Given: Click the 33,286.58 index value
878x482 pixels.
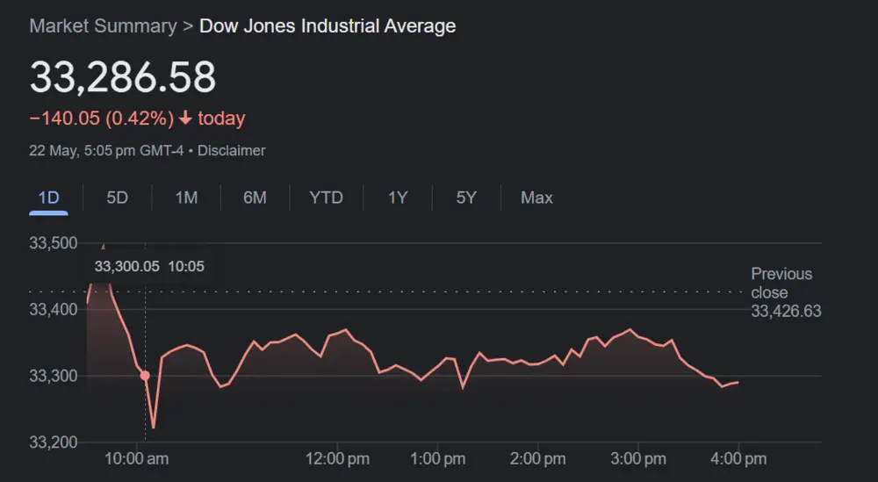Looking at the screenshot, I should (123, 77).
